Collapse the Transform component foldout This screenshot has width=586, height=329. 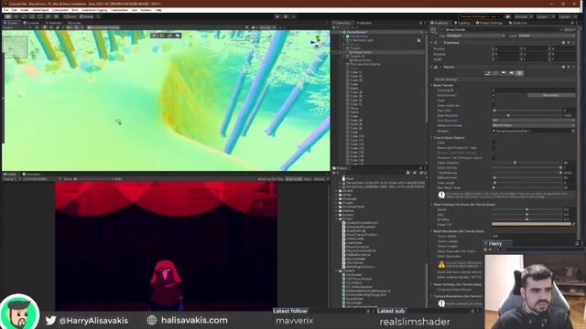pyautogui.click(x=431, y=43)
